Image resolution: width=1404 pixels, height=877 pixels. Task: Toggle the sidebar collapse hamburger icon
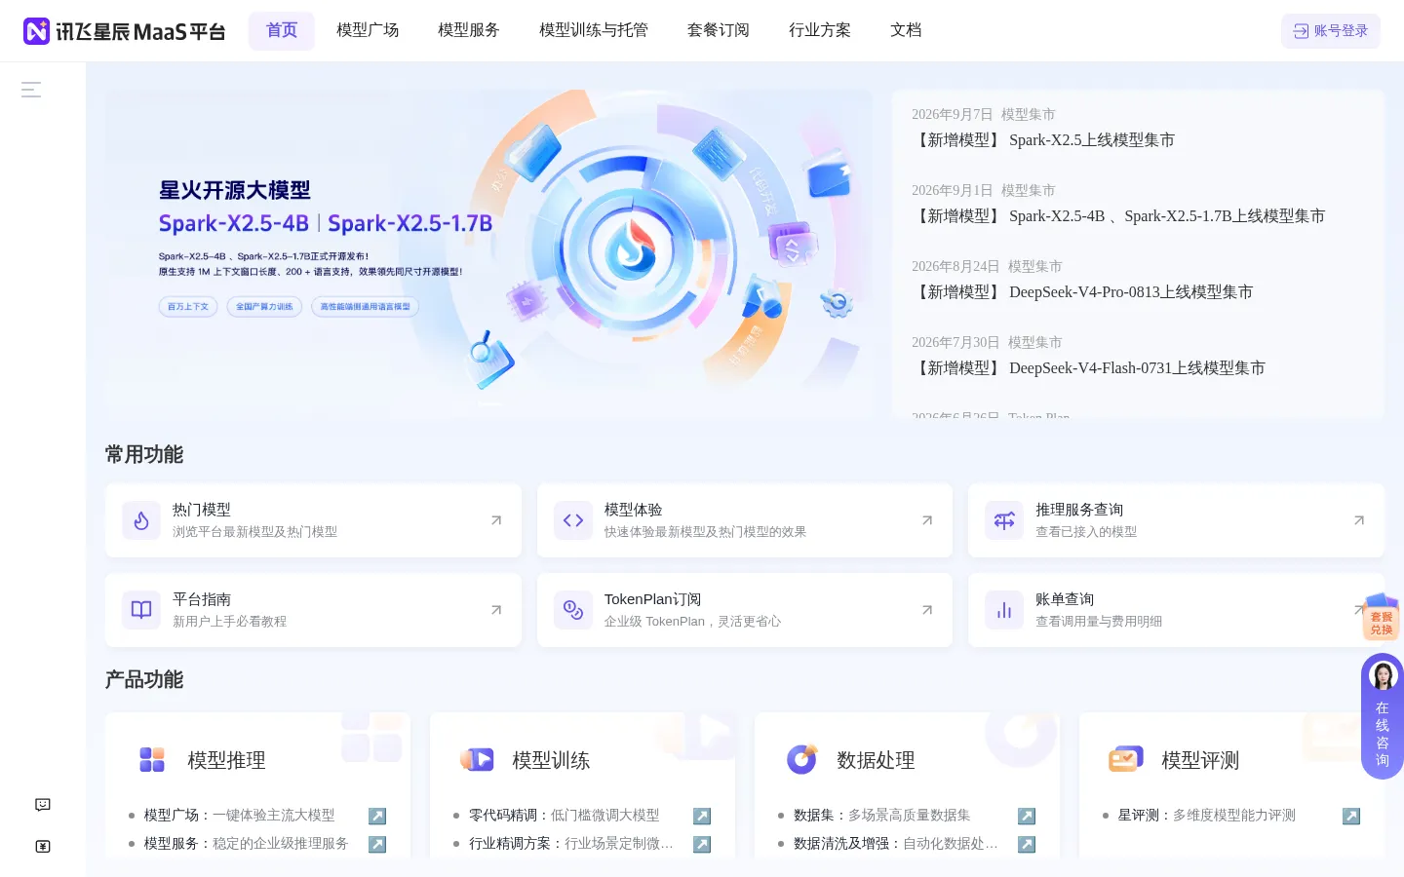31,90
